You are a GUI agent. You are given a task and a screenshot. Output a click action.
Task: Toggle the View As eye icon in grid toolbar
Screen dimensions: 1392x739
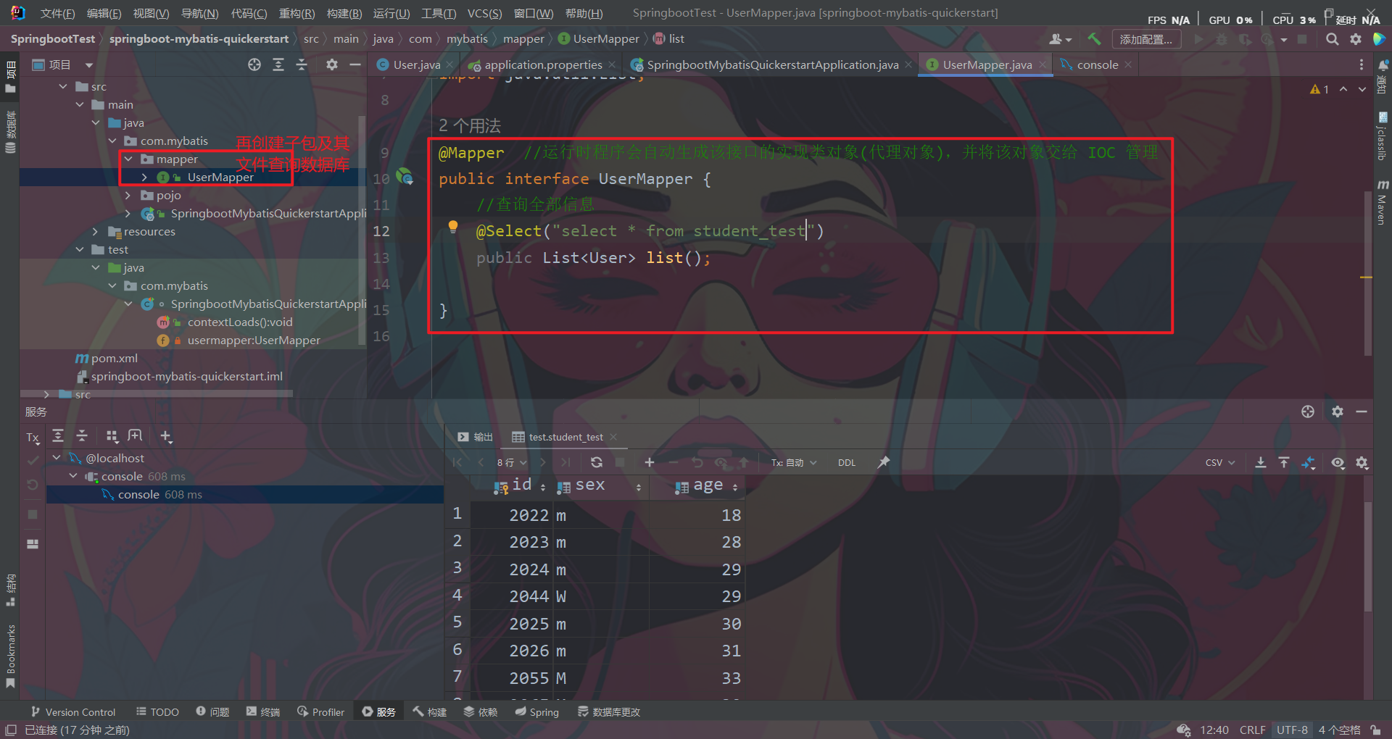[x=1338, y=462]
